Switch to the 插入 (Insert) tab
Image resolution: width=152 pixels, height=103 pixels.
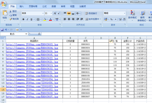pos(22,6)
